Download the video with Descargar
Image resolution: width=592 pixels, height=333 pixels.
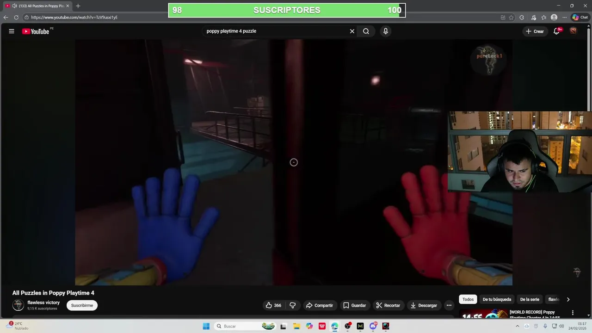(x=424, y=305)
